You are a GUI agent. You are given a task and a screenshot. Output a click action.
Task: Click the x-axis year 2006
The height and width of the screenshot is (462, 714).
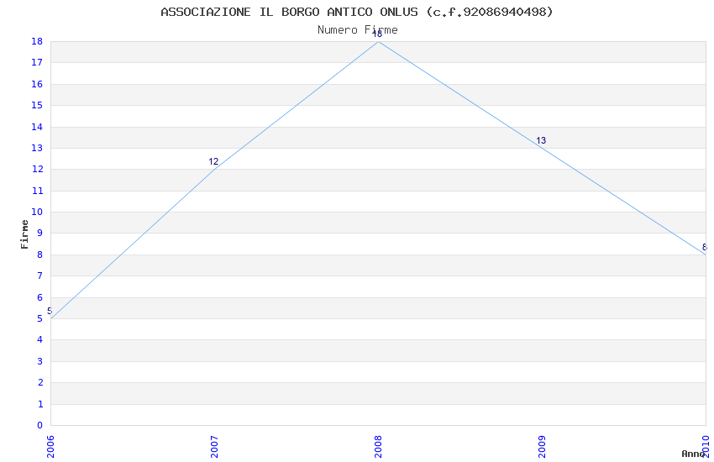tap(50, 447)
